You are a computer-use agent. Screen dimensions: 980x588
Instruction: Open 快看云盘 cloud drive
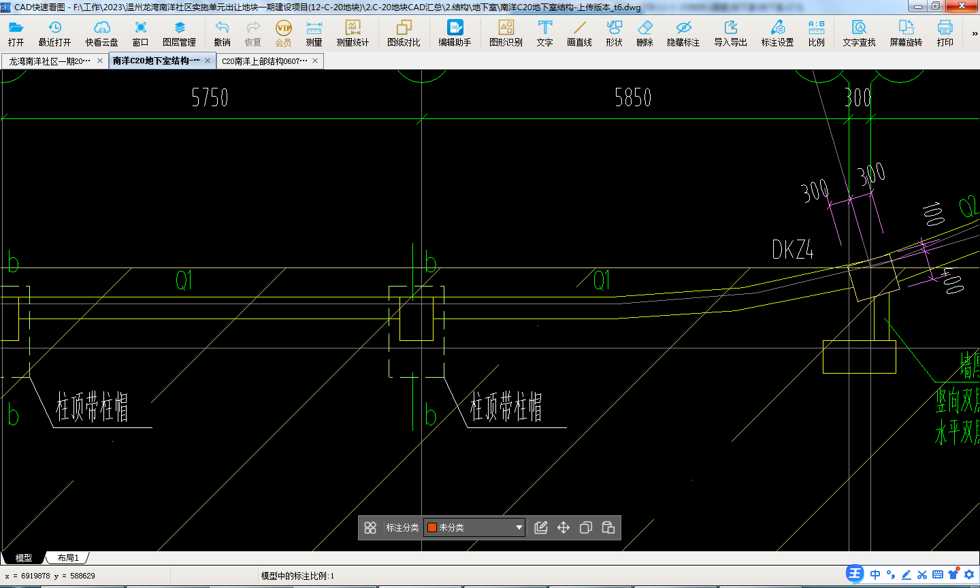coord(101,33)
